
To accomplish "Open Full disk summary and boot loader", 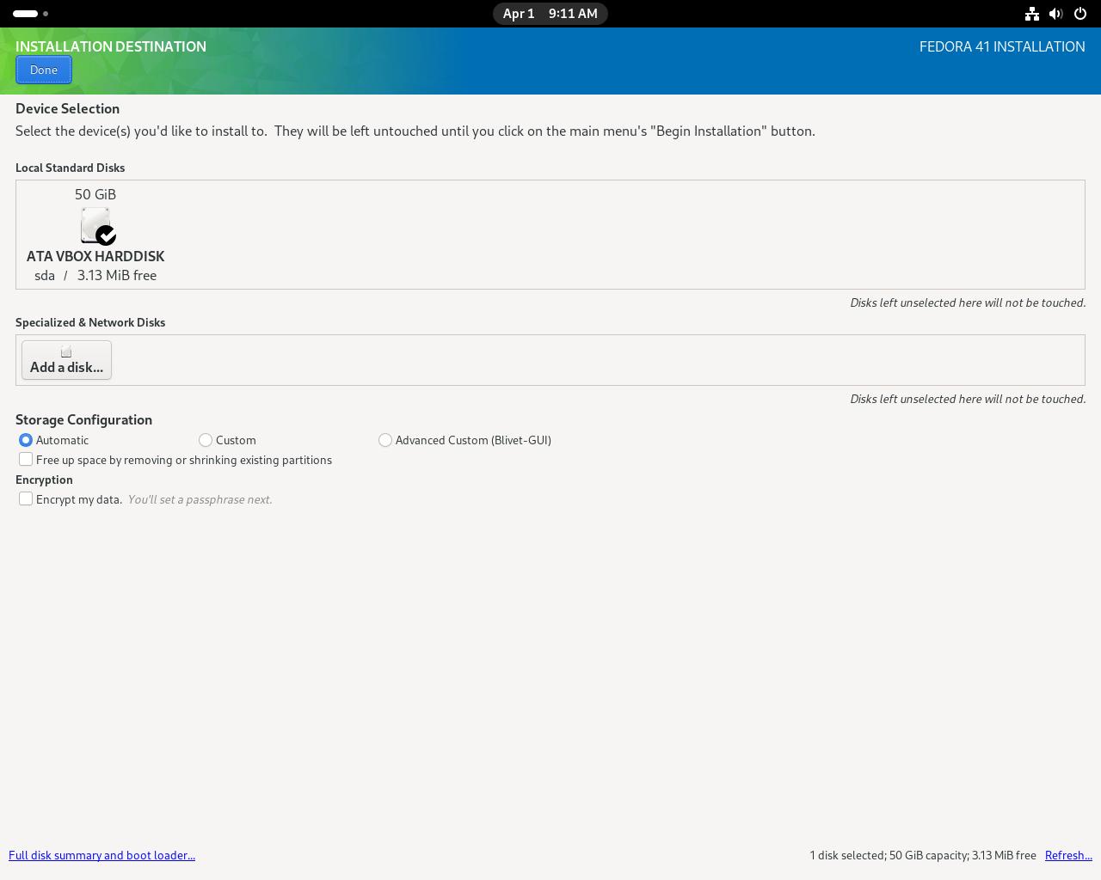I will coord(101,855).
